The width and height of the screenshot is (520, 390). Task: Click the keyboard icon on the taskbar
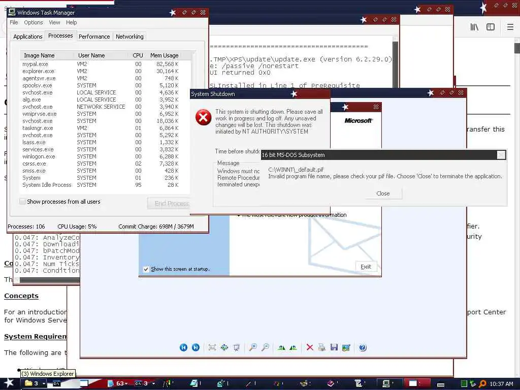click(441, 384)
